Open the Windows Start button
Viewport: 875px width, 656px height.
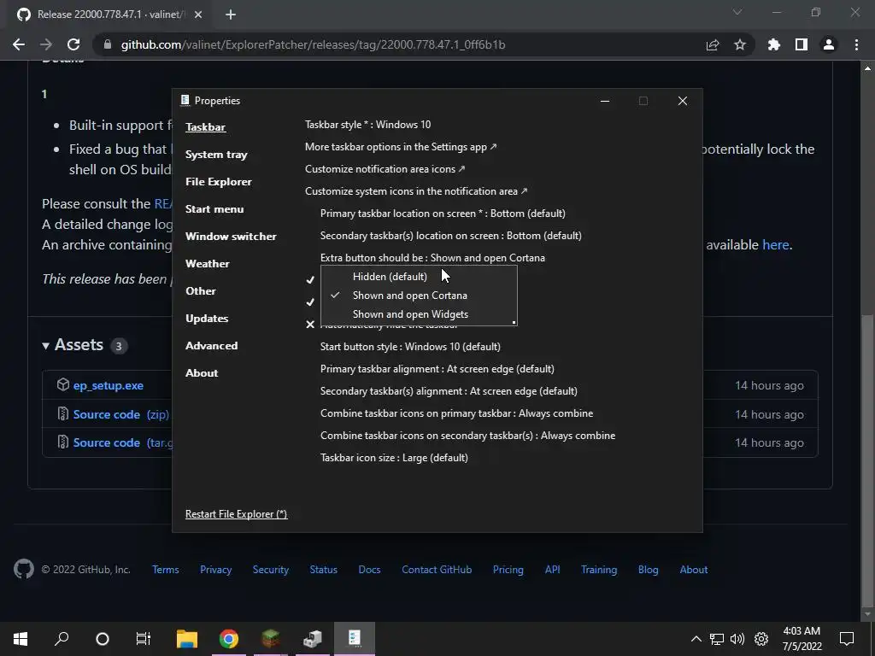[21, 639]
